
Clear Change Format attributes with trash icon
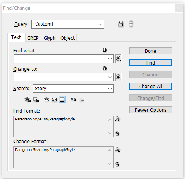pyautogui.click(x=117, y=164)
